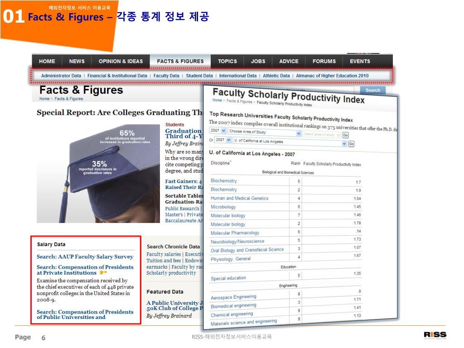The width and height of the screenshot is (464, 348).
Task: Open A Public University featured data article
Action: tap(174, 305)
